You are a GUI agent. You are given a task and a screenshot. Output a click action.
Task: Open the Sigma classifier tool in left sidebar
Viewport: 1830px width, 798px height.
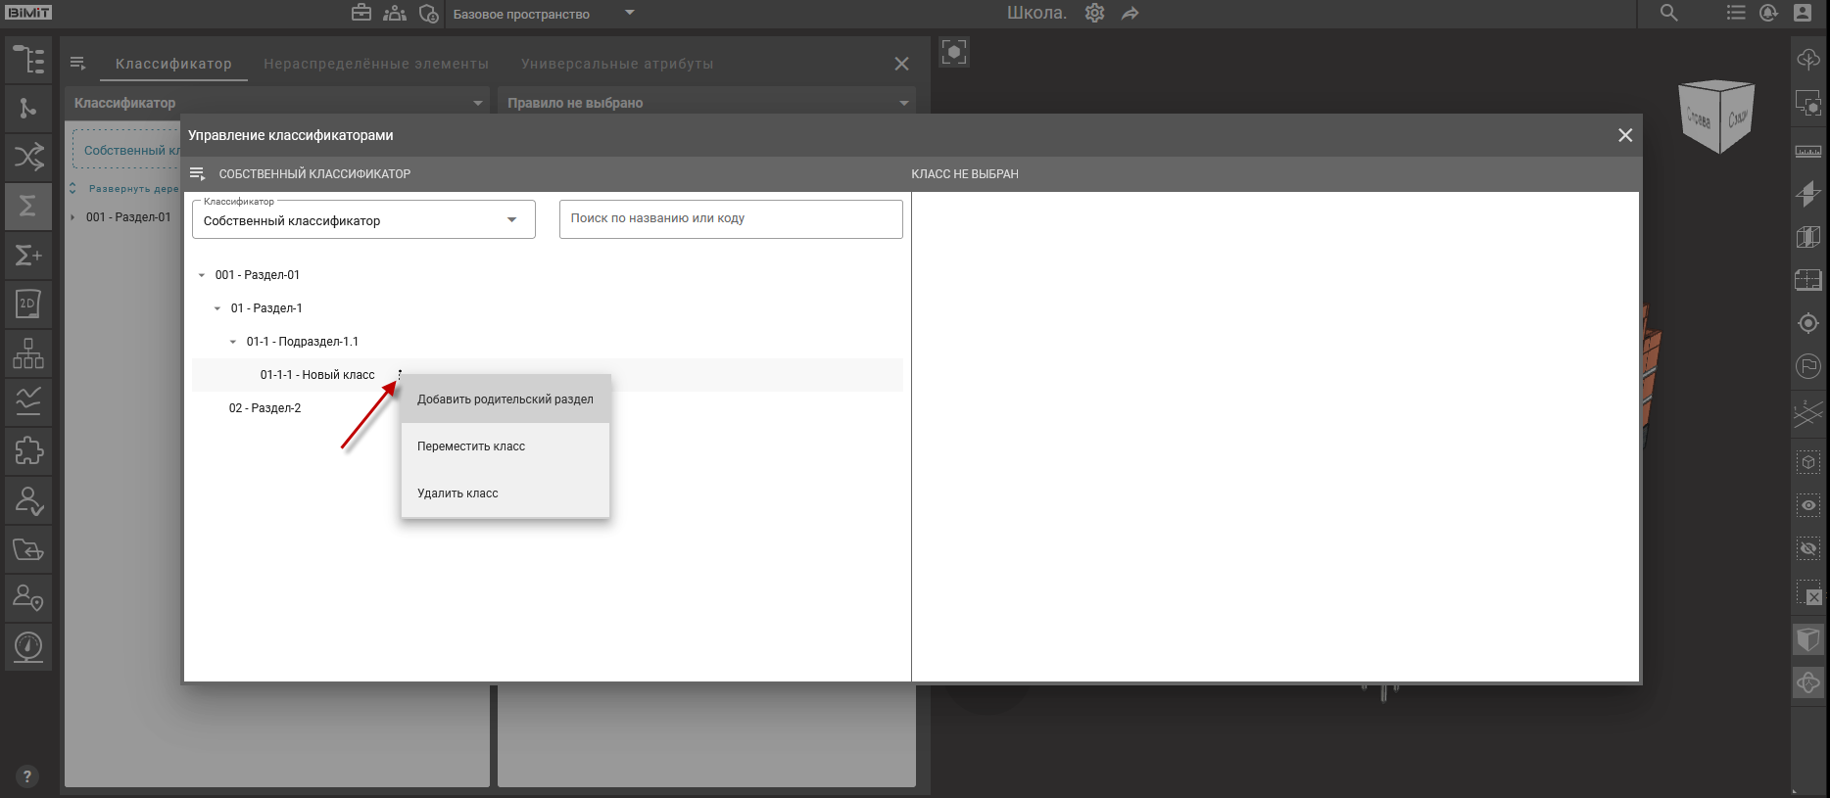[x=27, y=206]
